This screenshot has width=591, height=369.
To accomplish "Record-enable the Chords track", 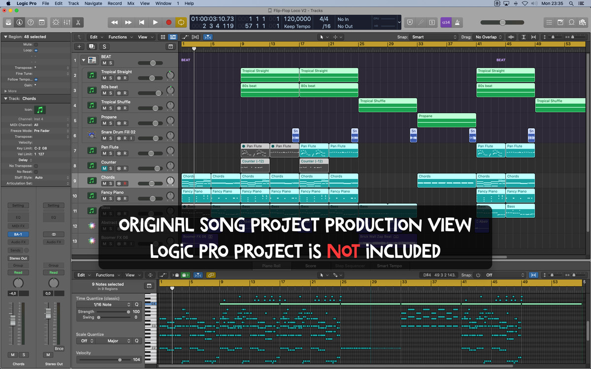I will 125,184.
